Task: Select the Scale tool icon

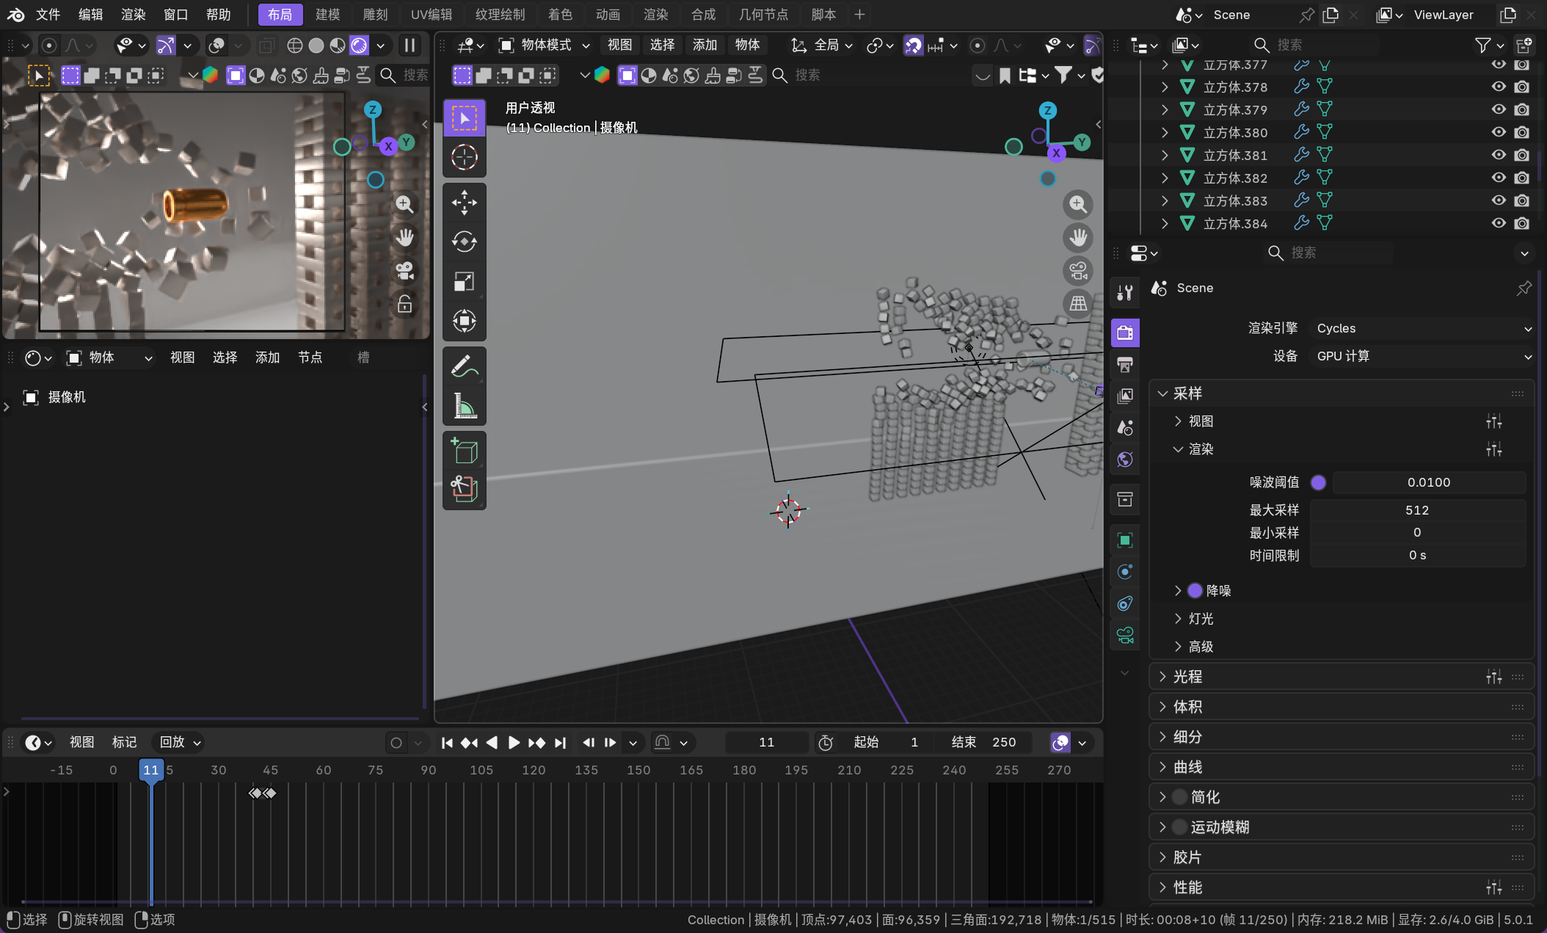Action: pyautogui.click(x=464, y=281)
